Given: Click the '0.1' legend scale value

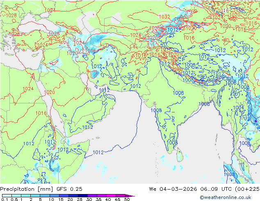Looking at the screenshot, I should [x=5, y=199].
